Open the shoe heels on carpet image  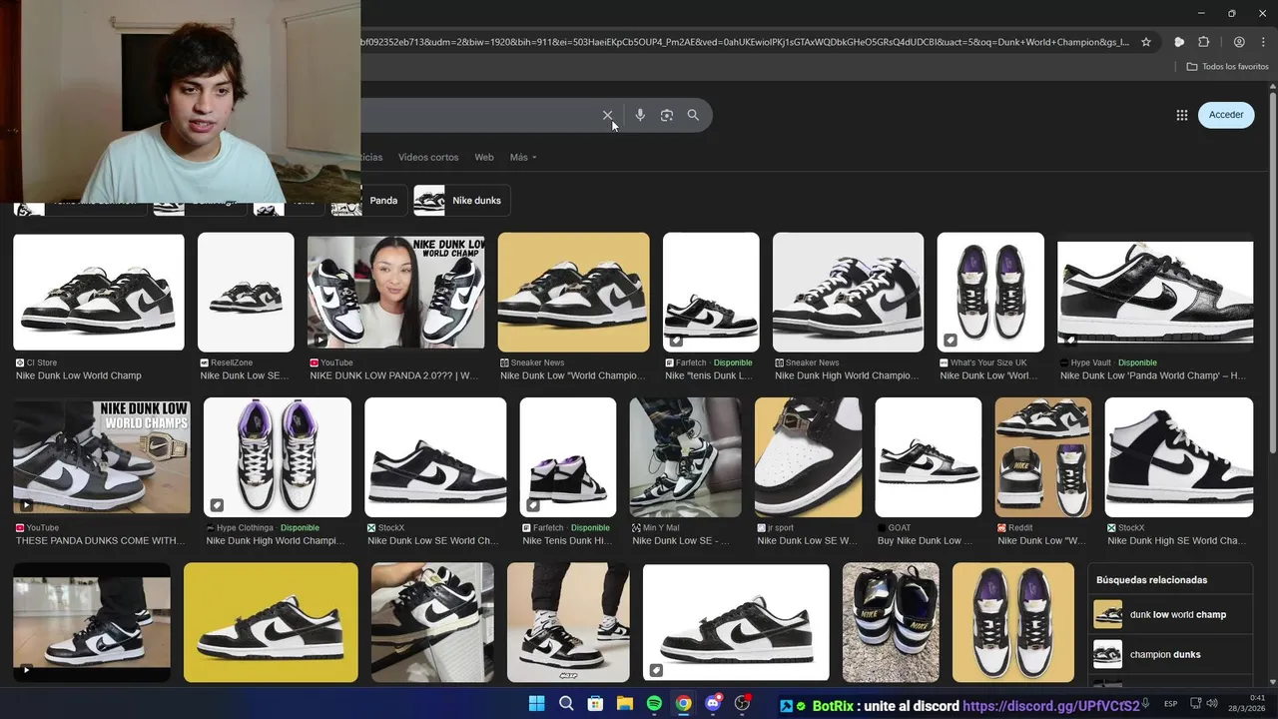coord(891,622)
